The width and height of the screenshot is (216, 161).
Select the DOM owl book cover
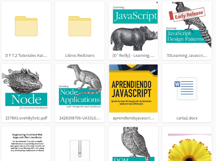click(x=133, y=144)
